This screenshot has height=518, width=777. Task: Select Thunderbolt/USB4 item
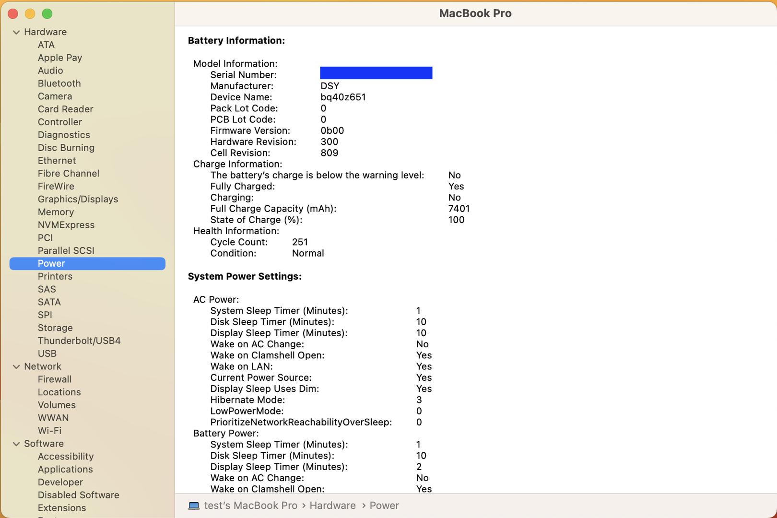79,341
